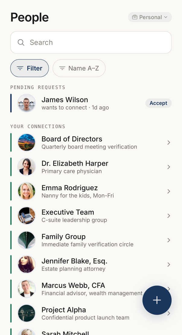Click the briefcase icon beside Personal
The width and height of the screenshot is (182, 335).
[x=135, y=17]
